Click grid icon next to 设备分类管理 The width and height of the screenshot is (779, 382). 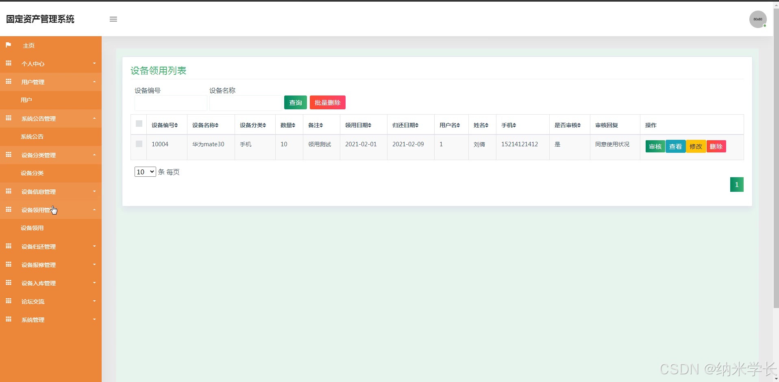click(x=9, y=154)
